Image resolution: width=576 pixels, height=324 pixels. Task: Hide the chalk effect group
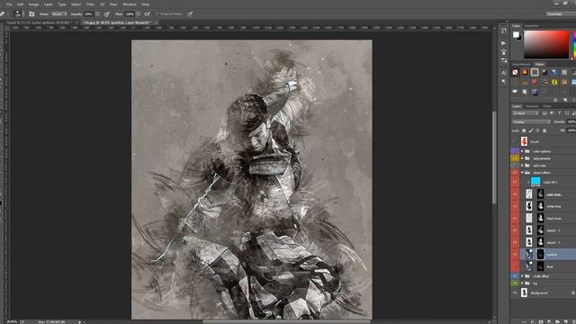[515, 276]
